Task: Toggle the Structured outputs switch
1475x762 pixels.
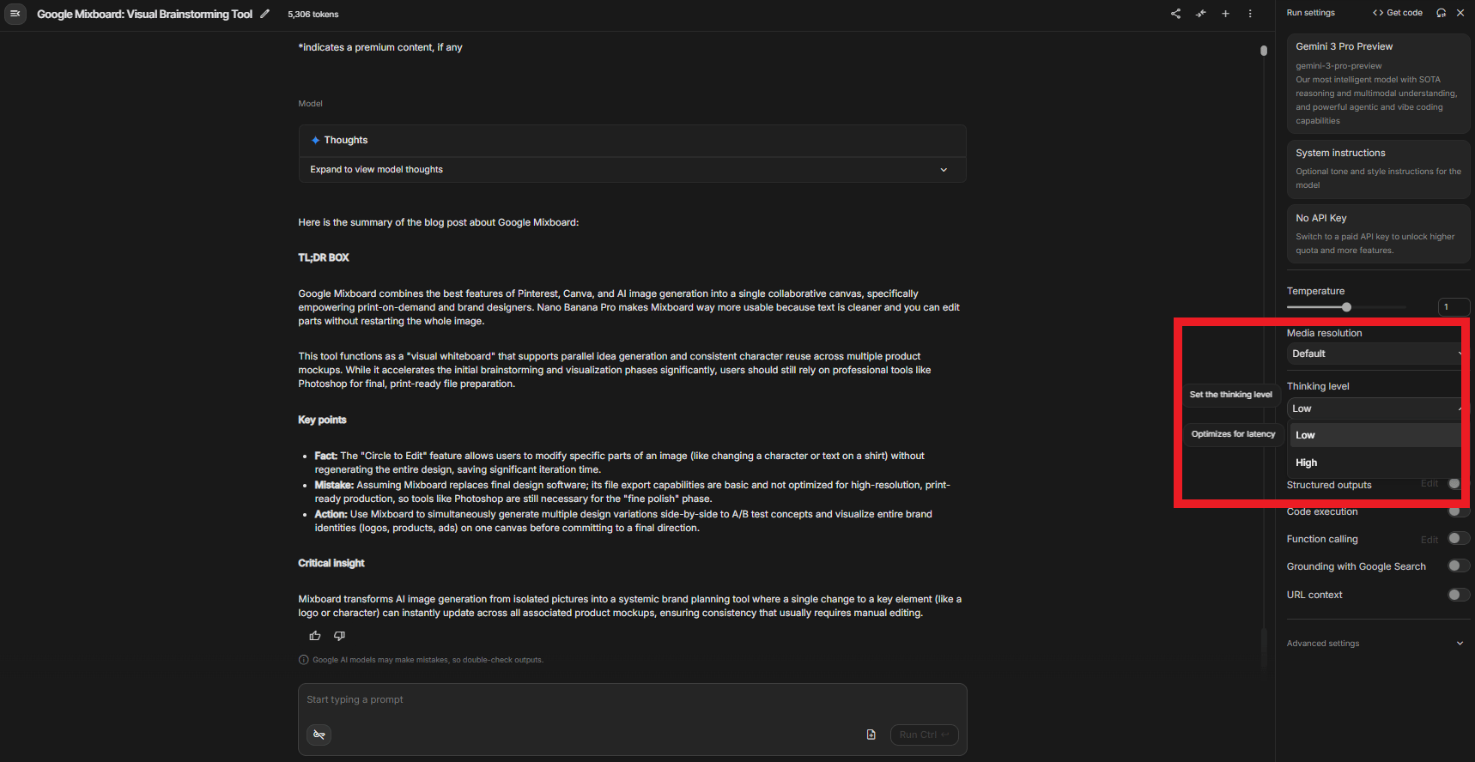Action: [1457, 484]
